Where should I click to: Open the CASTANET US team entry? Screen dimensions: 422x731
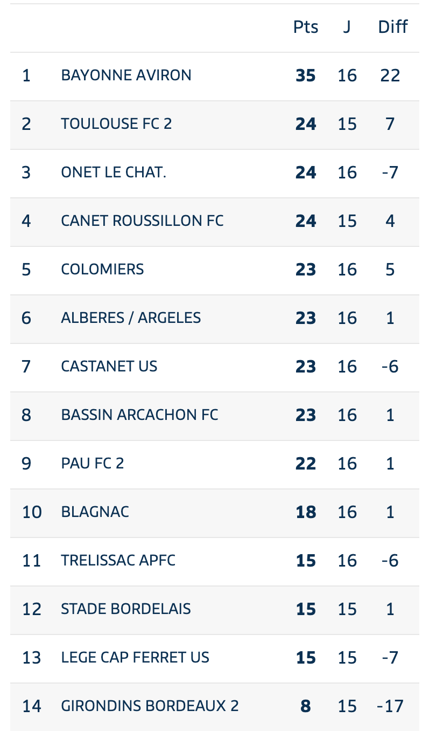[109, 367]
